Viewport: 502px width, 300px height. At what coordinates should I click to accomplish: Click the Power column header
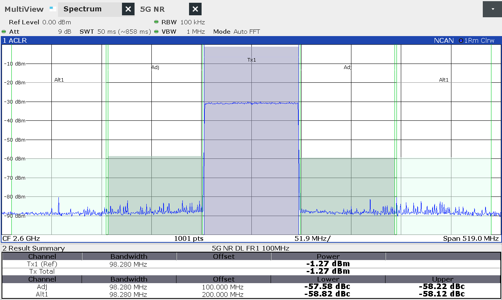pos(328,256)
